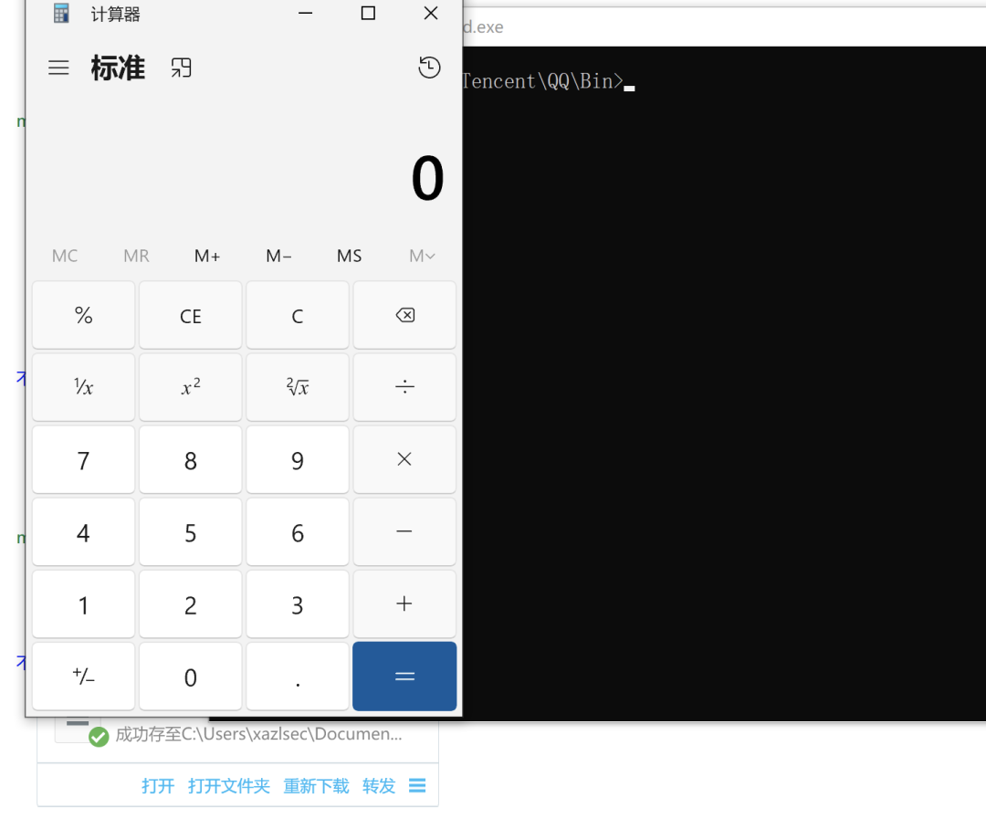Minimize the calculator window

306,13
